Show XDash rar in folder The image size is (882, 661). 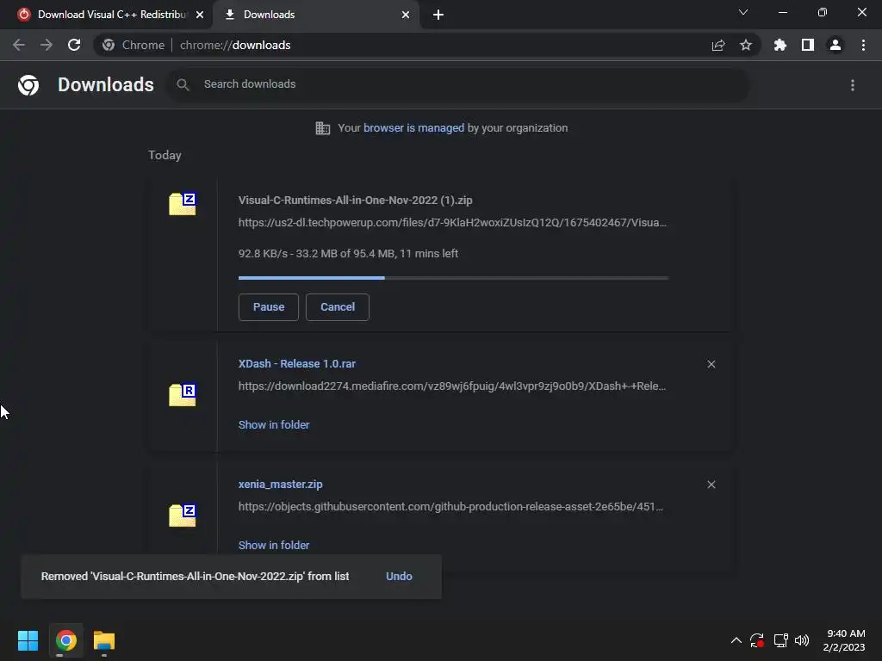(274, 425)
